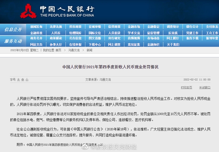The image size is (219, 152).
Task: Open 音频视频 menu item
Action: [x=134, y=38]
